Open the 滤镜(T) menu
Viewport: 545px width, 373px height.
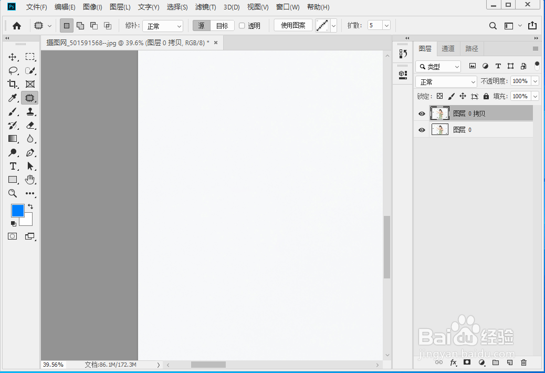(x=205, y=7)
